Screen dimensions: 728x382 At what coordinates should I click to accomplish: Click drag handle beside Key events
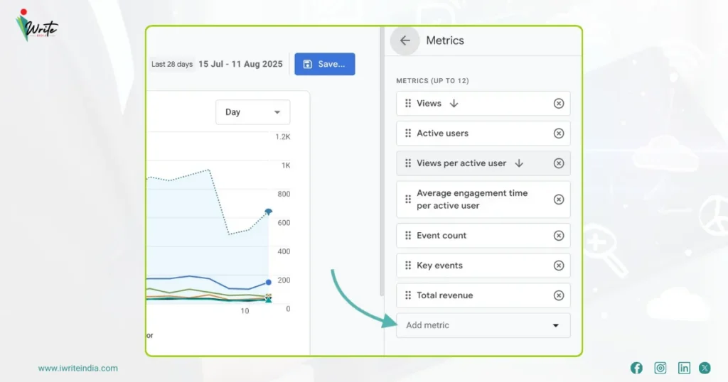tap(408, 266)
